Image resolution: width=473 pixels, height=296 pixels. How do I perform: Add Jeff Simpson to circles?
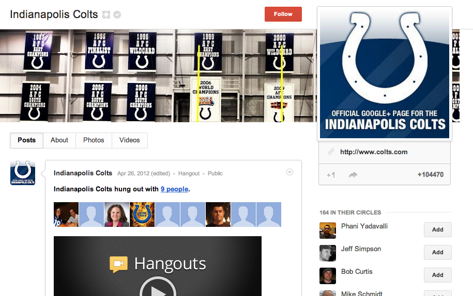coord(437,252)
